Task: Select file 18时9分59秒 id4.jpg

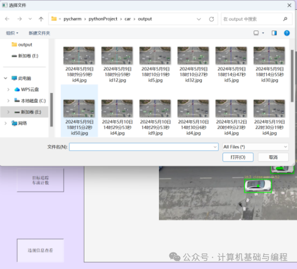Action: [79, 64]
